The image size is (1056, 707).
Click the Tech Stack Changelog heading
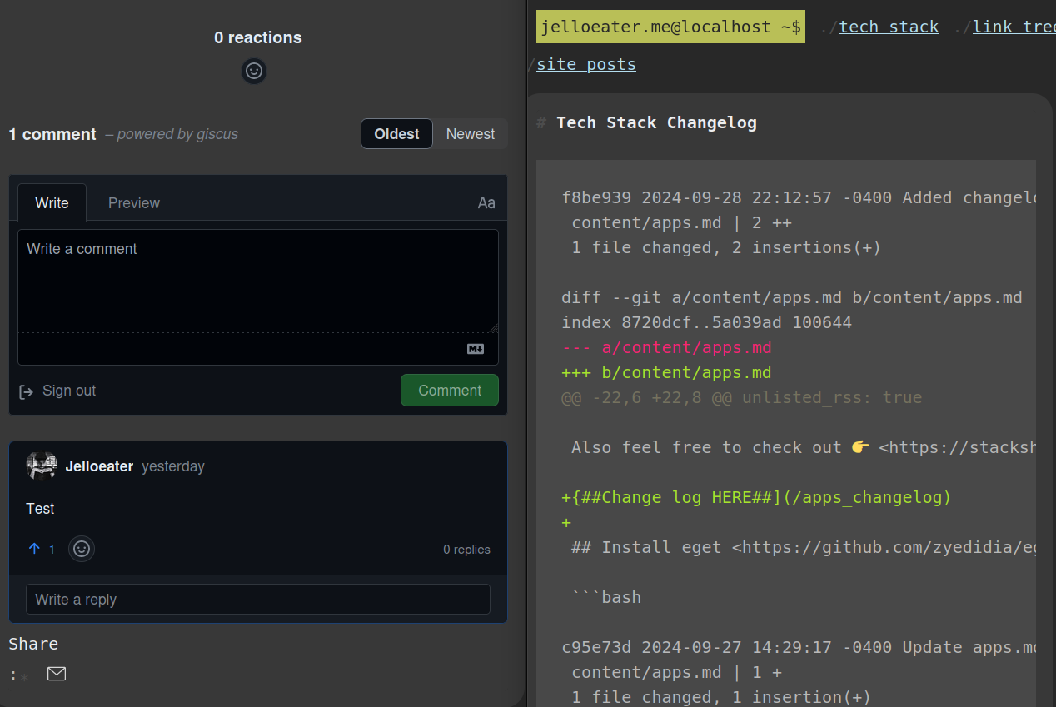pyautogui.click(x=656, y=122)
